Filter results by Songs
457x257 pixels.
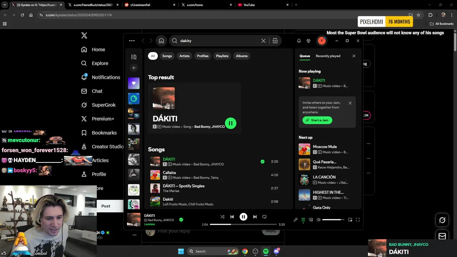[167, 56]
